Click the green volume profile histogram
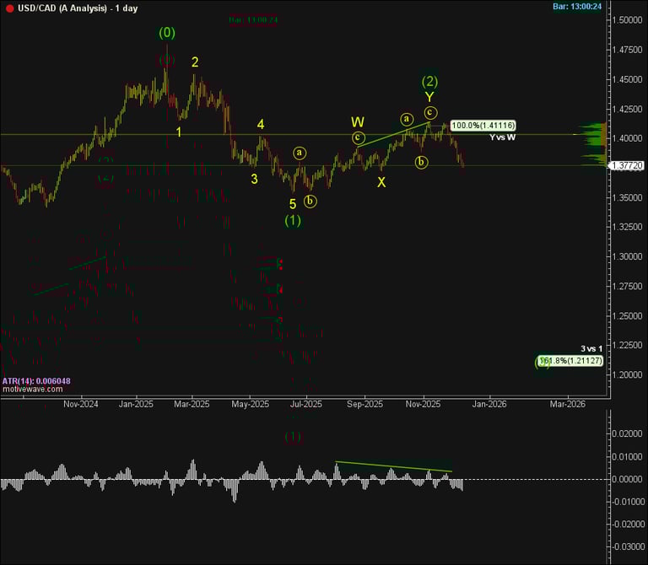This screenshot has width=648, height=565. (x=591, y=143)
